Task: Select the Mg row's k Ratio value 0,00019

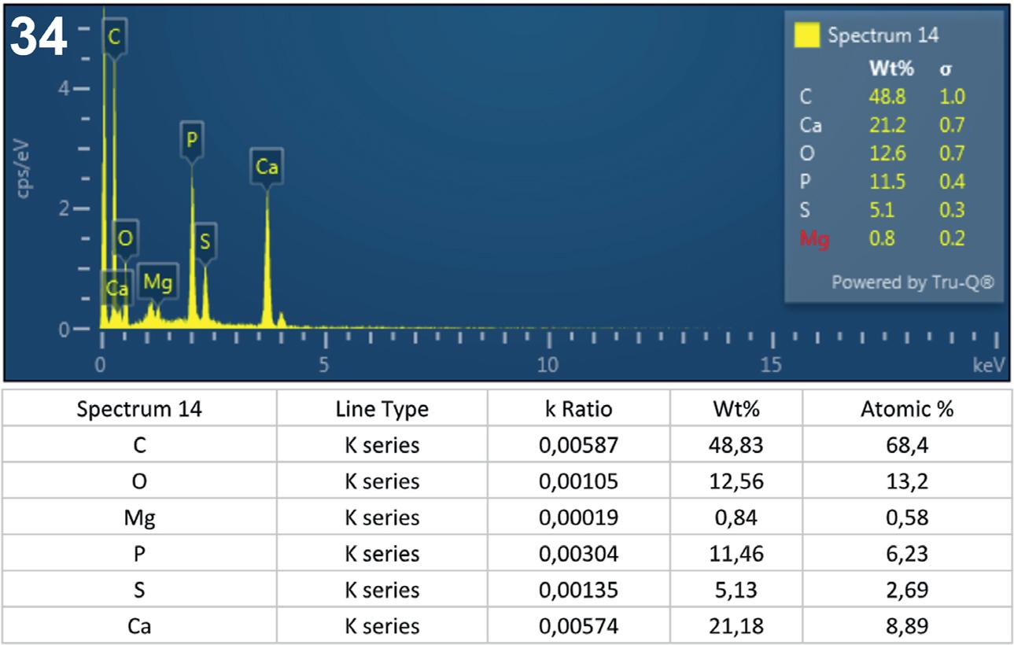Action: (578, 518)
